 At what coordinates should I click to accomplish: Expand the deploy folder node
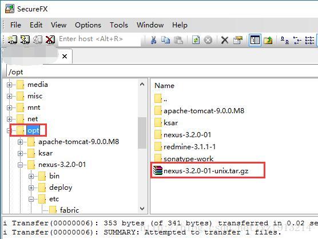click(x=31, y=188)
